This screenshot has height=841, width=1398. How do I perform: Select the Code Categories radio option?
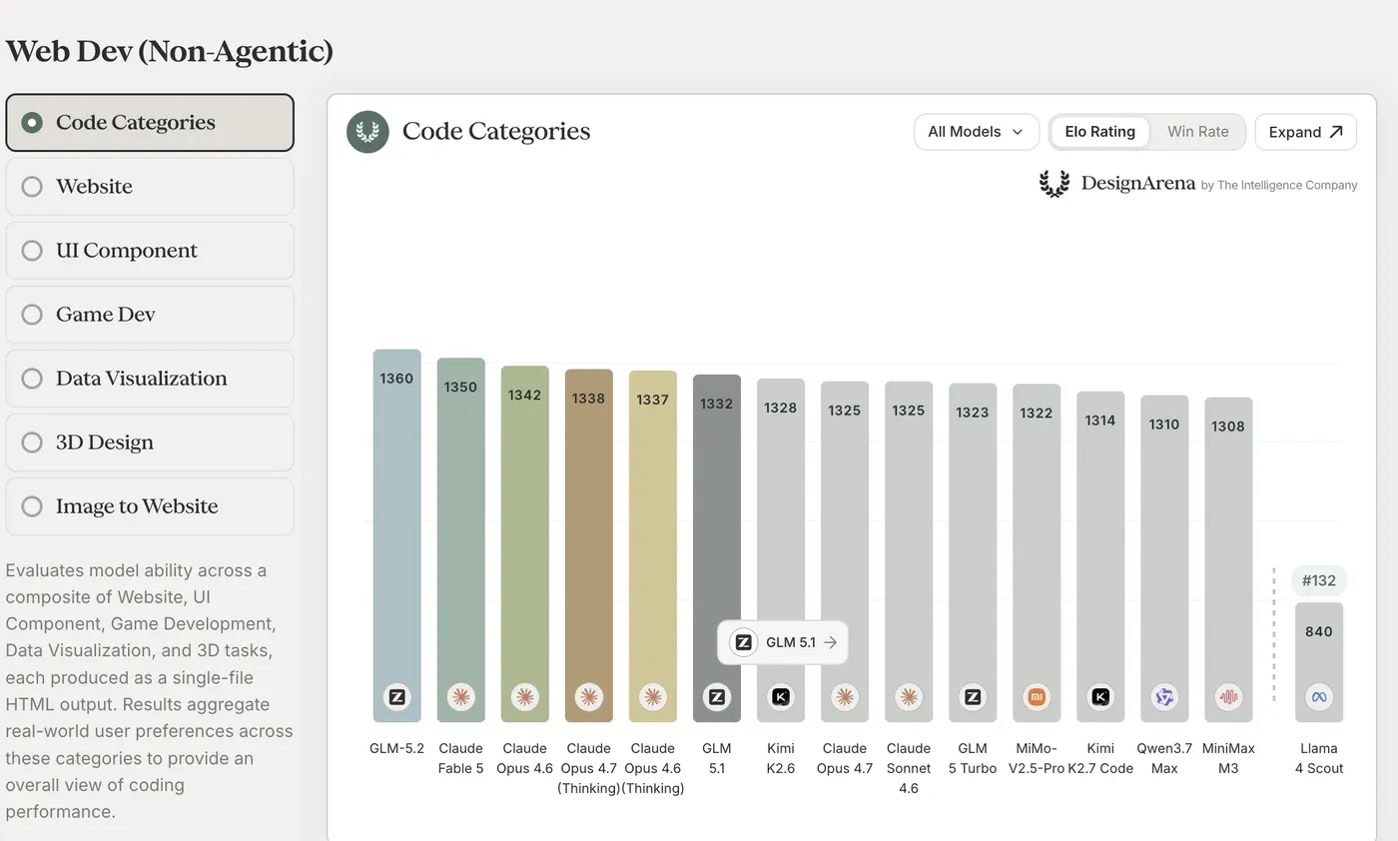150,123
